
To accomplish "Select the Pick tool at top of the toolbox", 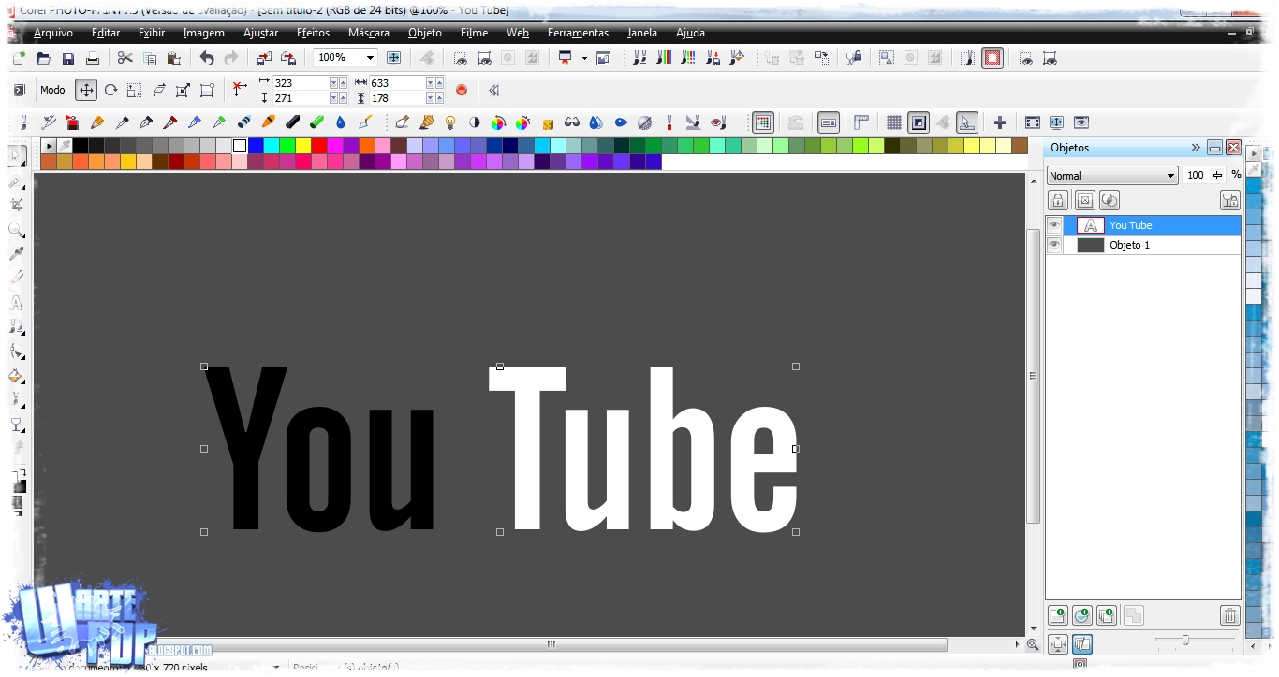I will pyautogui.click(x=17, y=156).
